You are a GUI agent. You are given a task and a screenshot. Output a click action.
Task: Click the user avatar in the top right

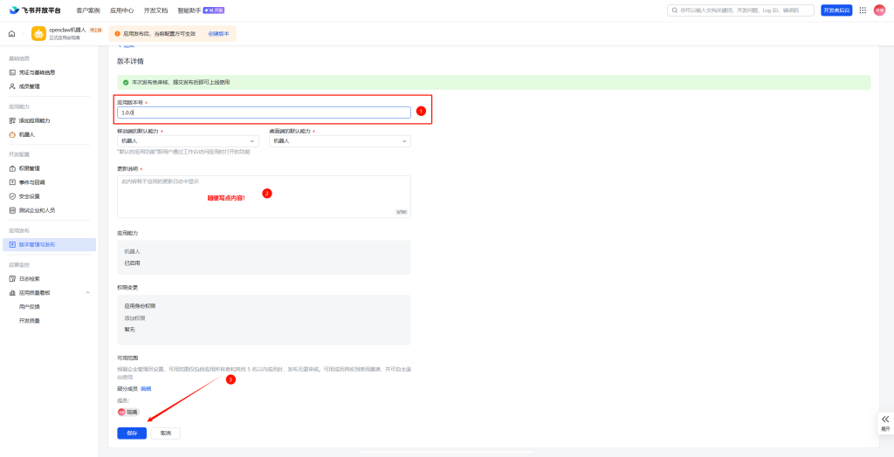(x=879, y=10)
